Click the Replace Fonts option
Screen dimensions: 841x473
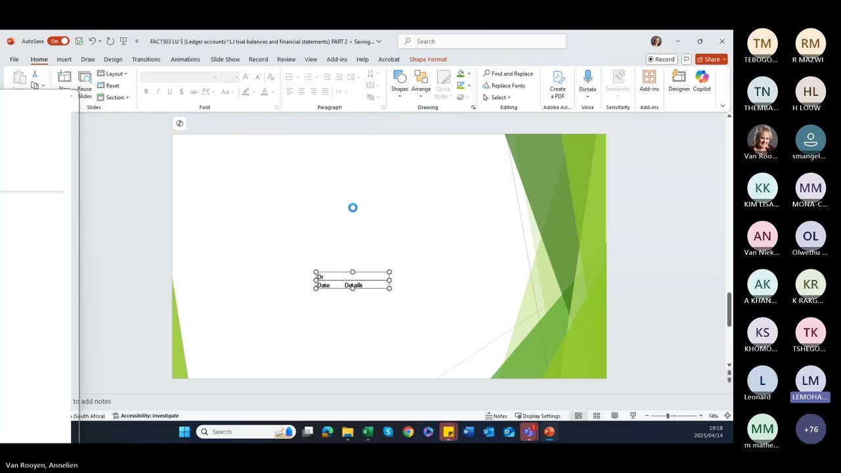pyautogui.click(x=504, y=85)
